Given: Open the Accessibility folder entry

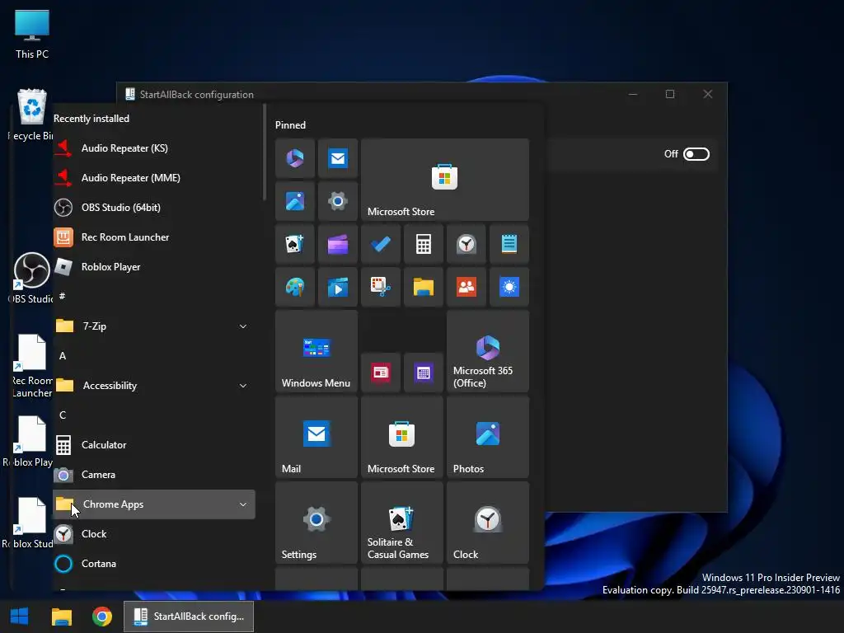Looking at the screenshot, I should pyautogui.click(x=153, y=386).
